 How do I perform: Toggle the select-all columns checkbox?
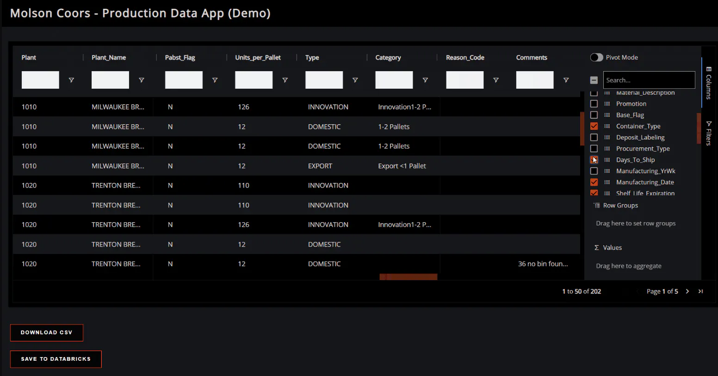594,80
